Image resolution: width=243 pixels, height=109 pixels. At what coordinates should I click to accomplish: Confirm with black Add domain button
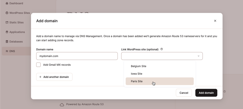[x=206, y=93]
